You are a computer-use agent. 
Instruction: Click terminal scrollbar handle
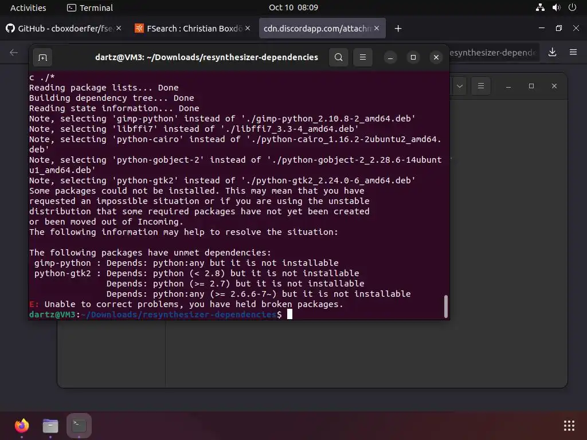coord(445,307)
